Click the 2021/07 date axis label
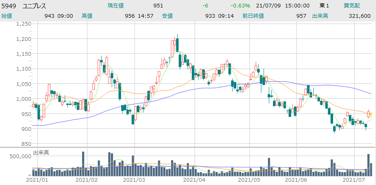376x185 pixels. click(x=355, y=180)
